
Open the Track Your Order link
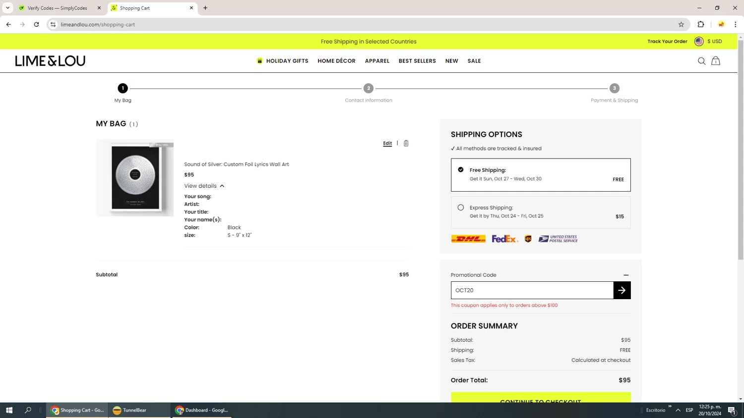click(x=667, y=42)
